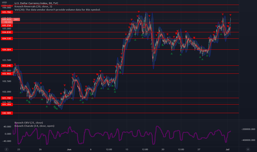Click the Jul date label on time axis

point(227,149)
